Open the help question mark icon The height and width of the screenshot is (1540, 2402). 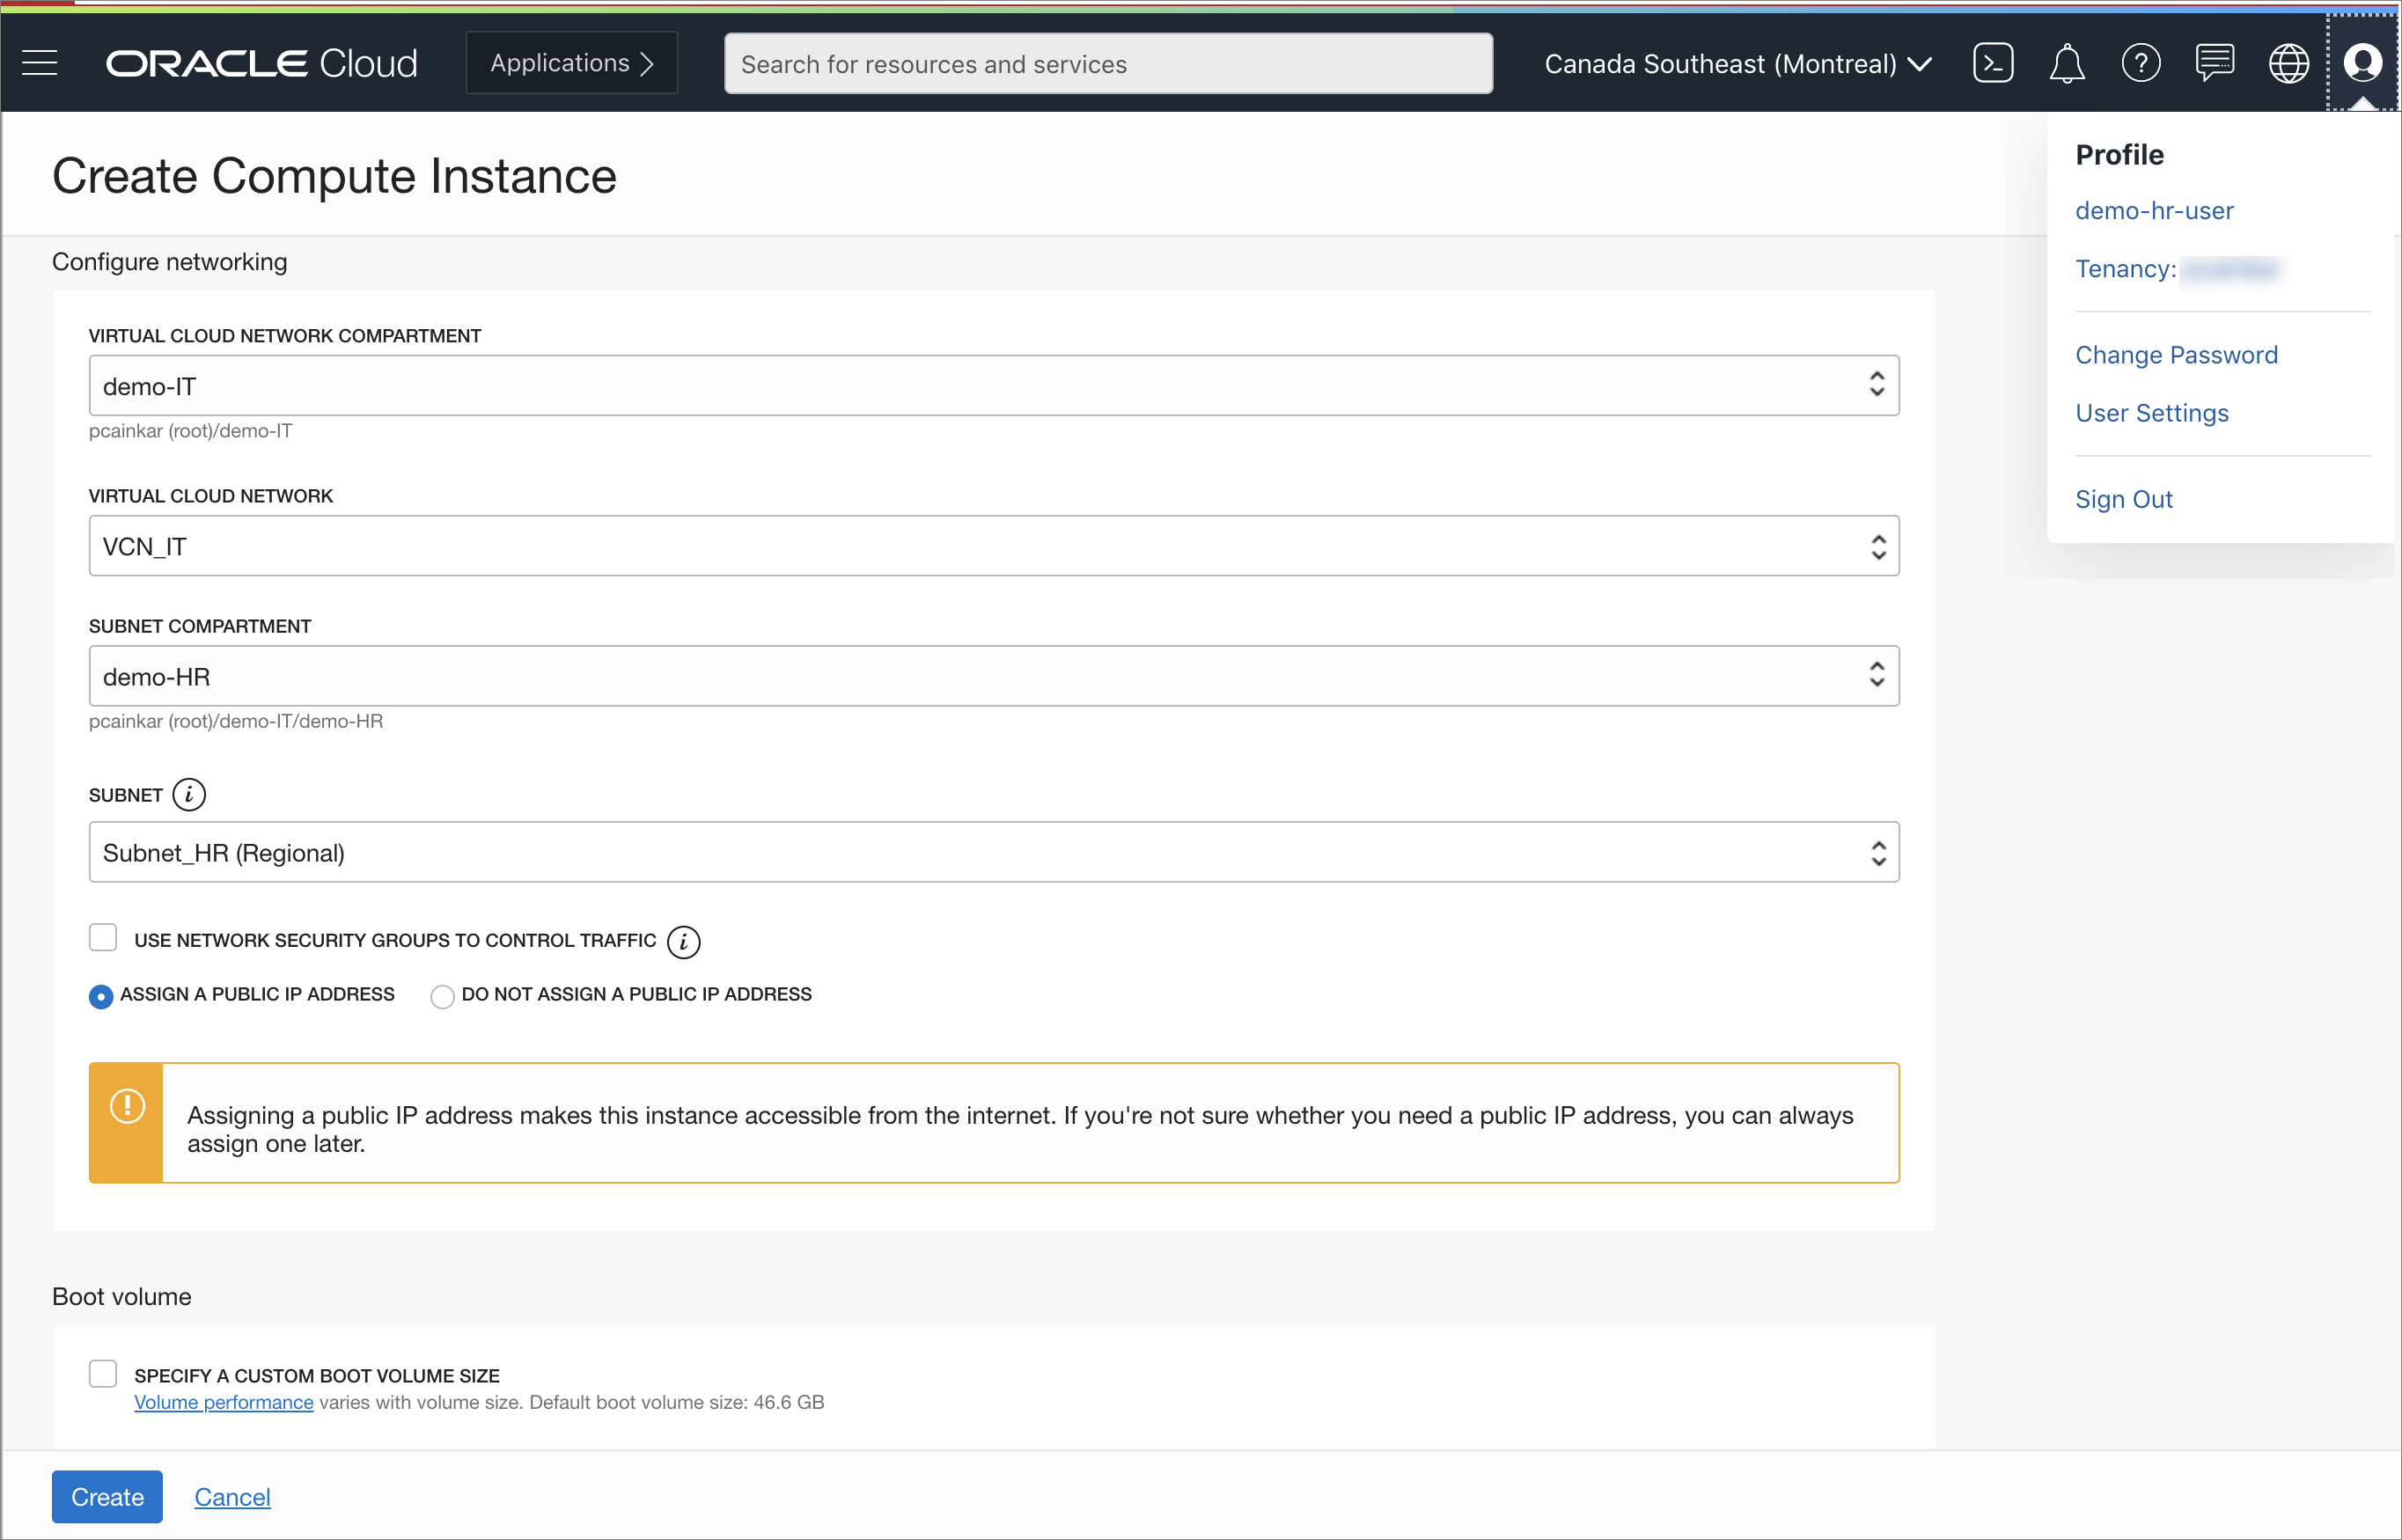click(2140, 63)
